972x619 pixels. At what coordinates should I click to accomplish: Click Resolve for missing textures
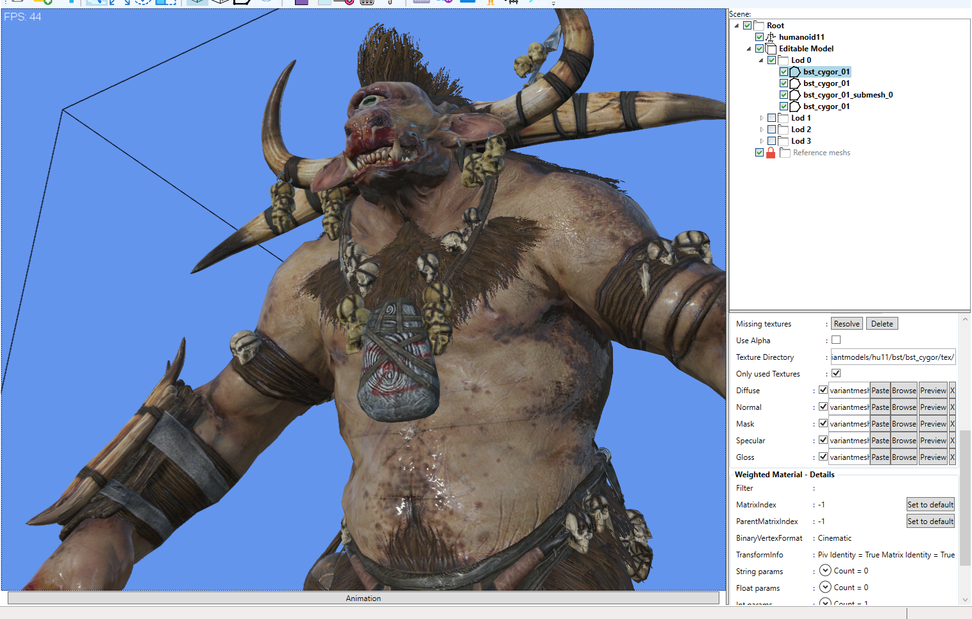[x=846, y=324]
